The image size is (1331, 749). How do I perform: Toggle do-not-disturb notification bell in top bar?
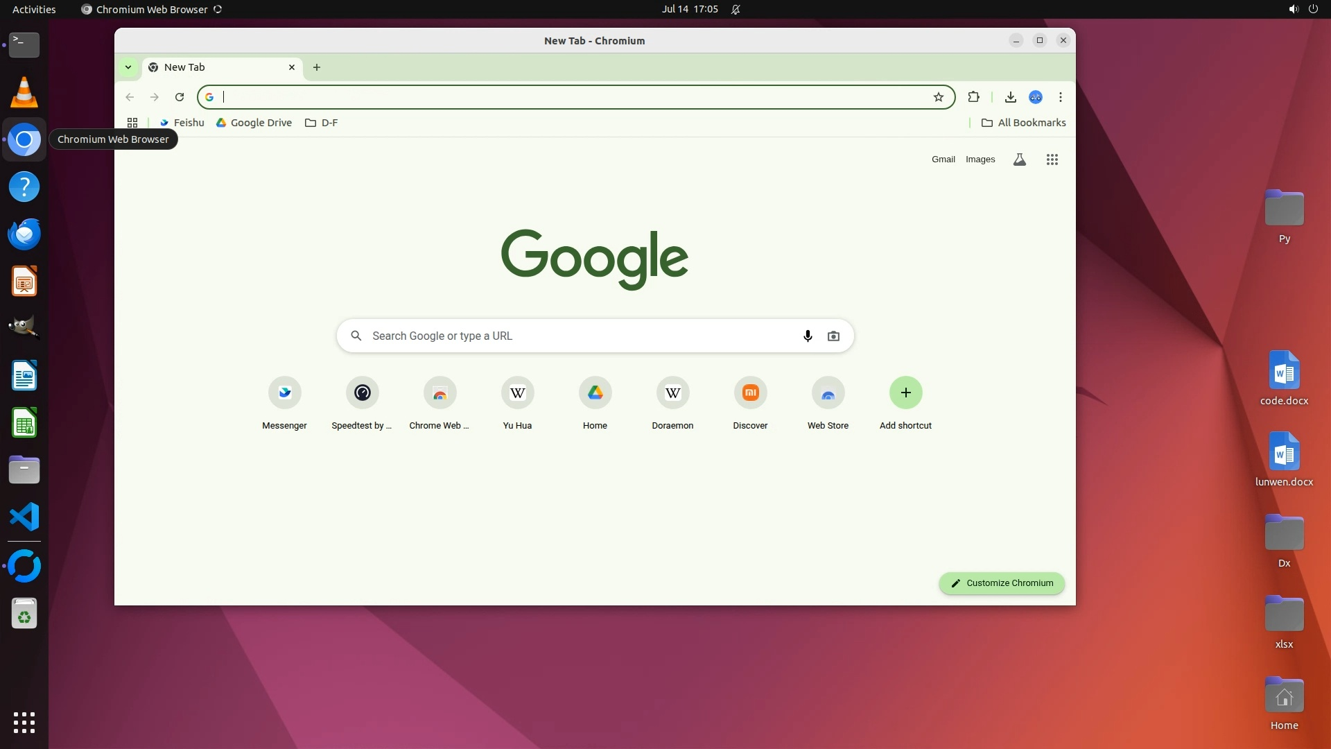coord(736,10)
